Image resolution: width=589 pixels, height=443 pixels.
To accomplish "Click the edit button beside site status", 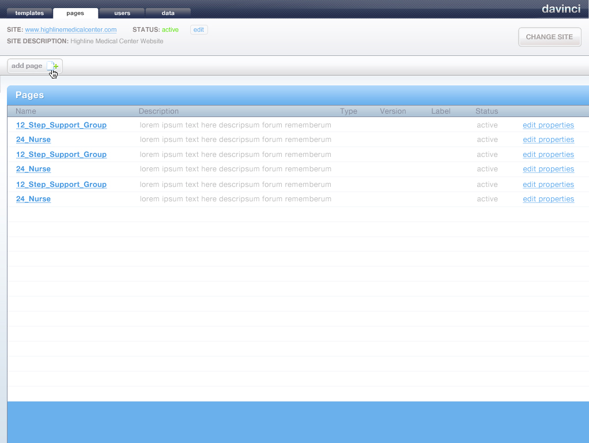I will [x=199, y=30].
